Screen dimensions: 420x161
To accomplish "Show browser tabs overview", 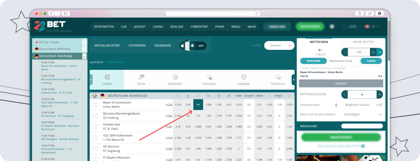I will 370,13.
